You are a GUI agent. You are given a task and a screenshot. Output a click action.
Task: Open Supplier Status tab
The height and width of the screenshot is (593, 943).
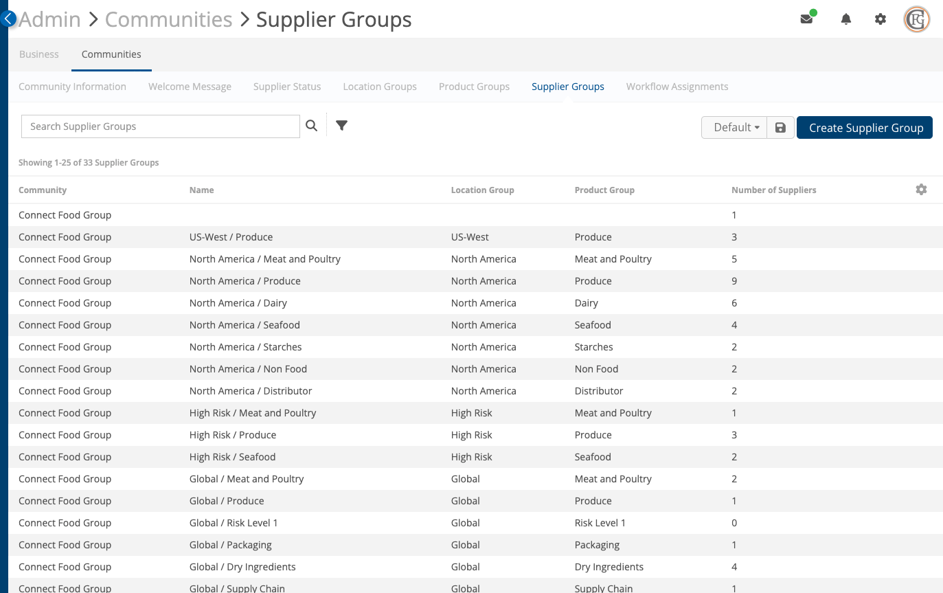(287, 87)
